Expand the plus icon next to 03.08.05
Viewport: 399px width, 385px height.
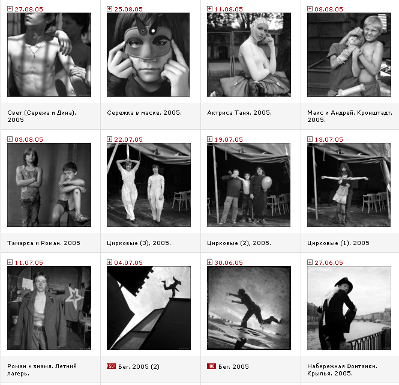(x=10, y=139)
